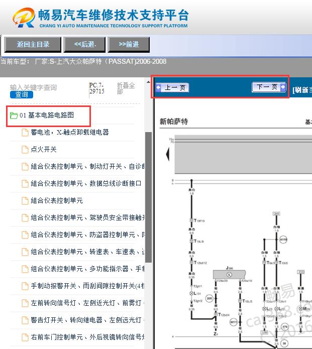Click document icon beside 警告灯开关 entry
The height and width of the screenshot is (349, 312).
[x=25, y=320]
